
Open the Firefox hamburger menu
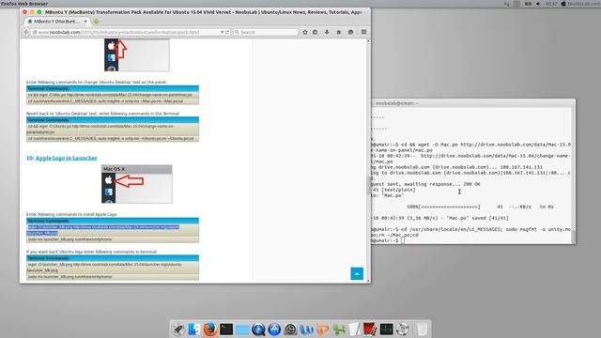(x=363, y=32)
